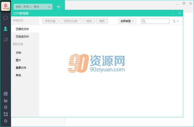The image size is (194, 127).
Task: Click the plus icon beside search bar
Action: pos(59,7)
